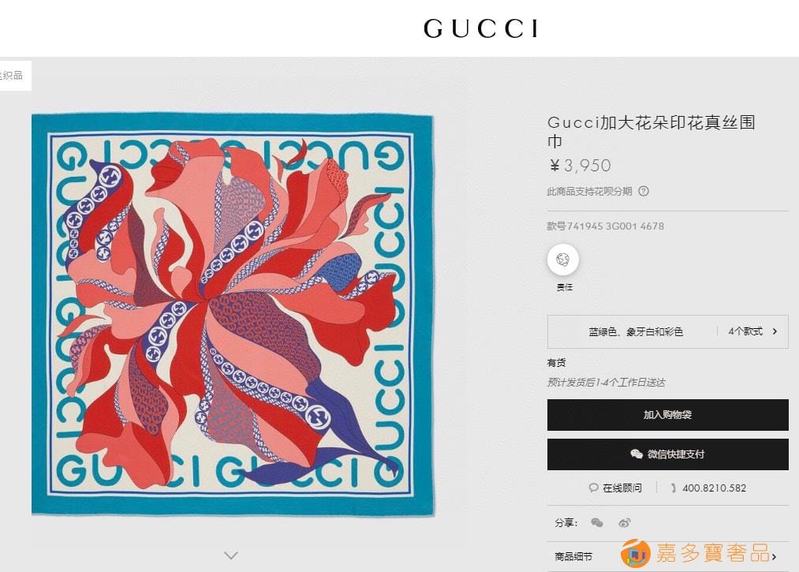
Task: Share via the Weibo icon
Action: pos(624,522)
